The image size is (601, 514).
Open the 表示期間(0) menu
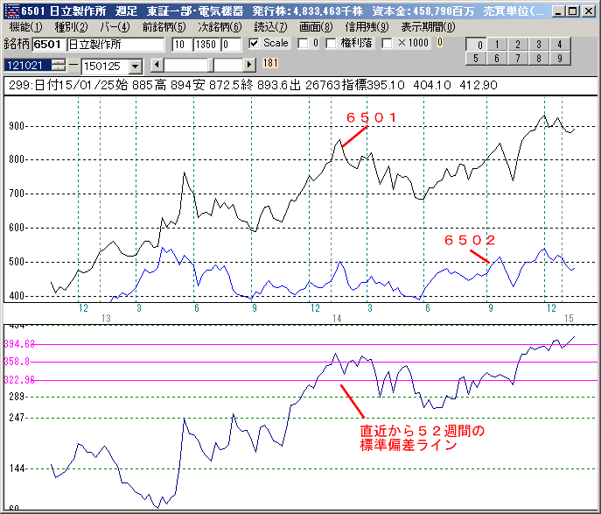click(428, 27)
